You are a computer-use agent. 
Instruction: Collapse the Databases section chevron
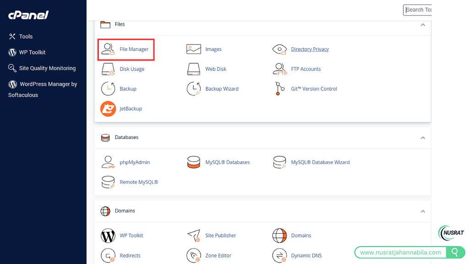tap(423, 138)
